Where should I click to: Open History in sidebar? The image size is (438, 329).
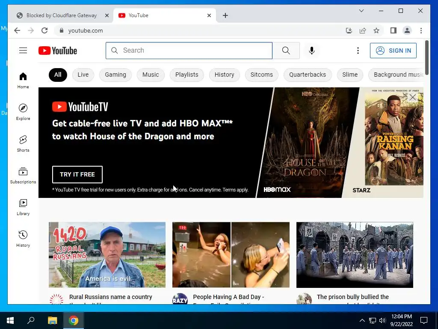pyautogui.click(x=23, y=239)
